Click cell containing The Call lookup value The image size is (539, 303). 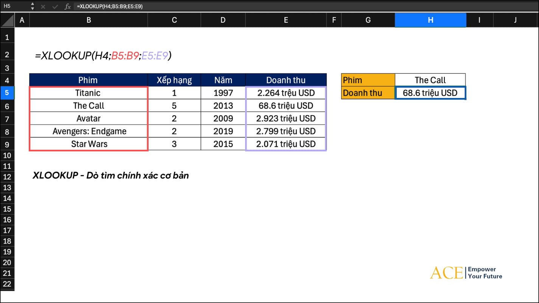(430, 80)
